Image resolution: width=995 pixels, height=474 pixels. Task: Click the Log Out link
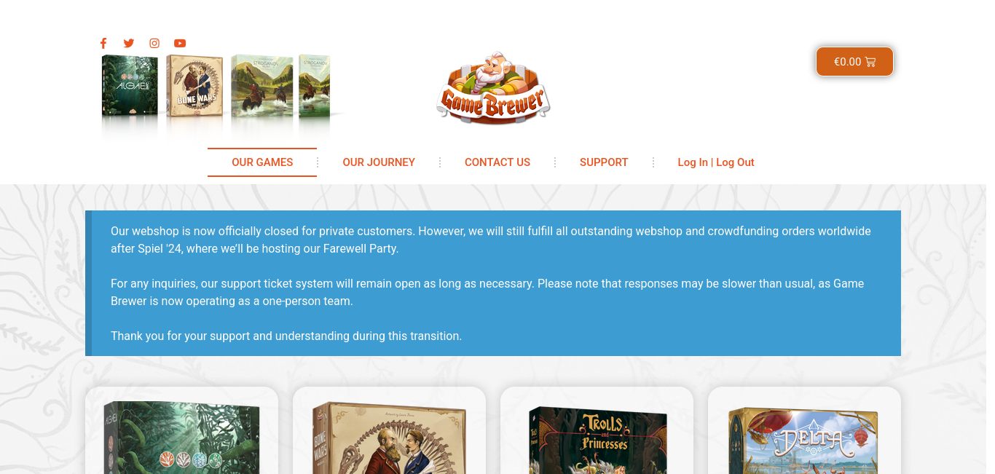tap(735, 162)
